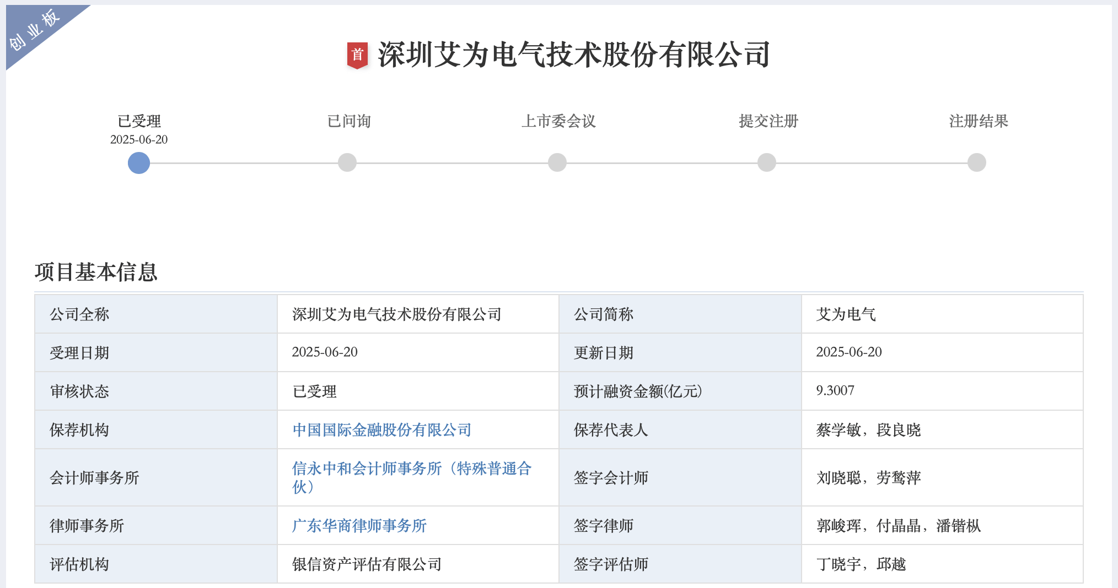Click the 上市委会议 progress dot

[557, 162]
